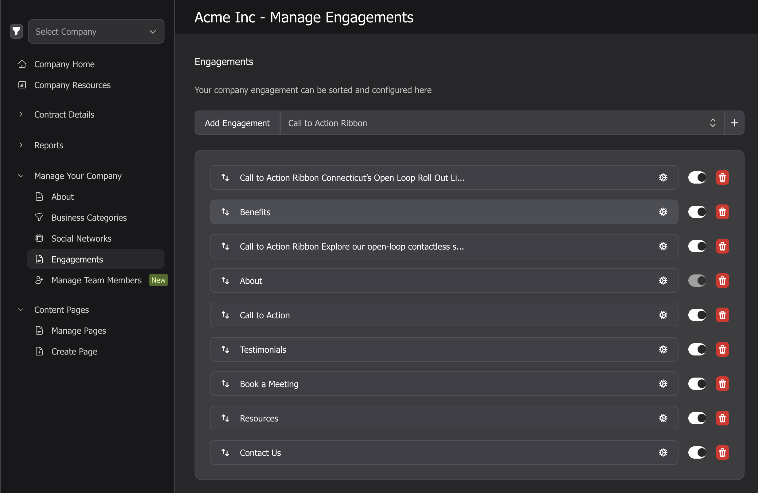Image resolution: width=758 pixels, height=493 pixels.
Task: Open Company Resources page
Action: (72, 85)
